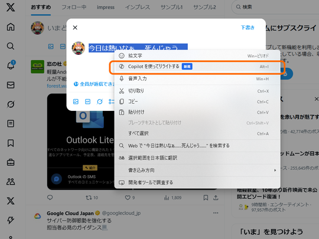The image size is (319, 239).
Task: Switch to the フォロー中 tab
Action: pos(74,7)
